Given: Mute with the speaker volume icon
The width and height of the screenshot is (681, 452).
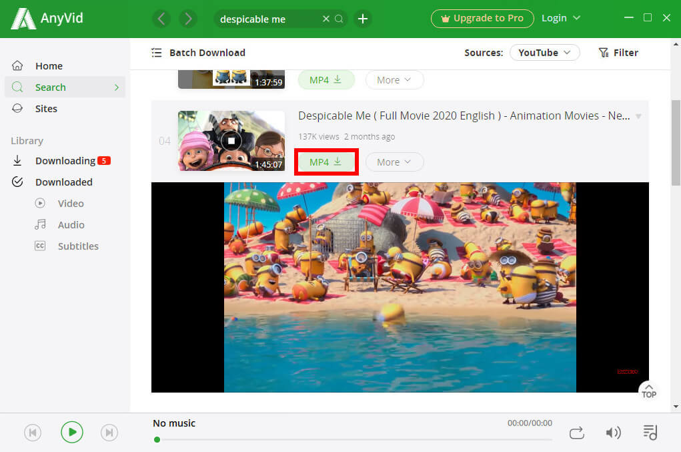Looking at the screenshot, I should (613, 433).
